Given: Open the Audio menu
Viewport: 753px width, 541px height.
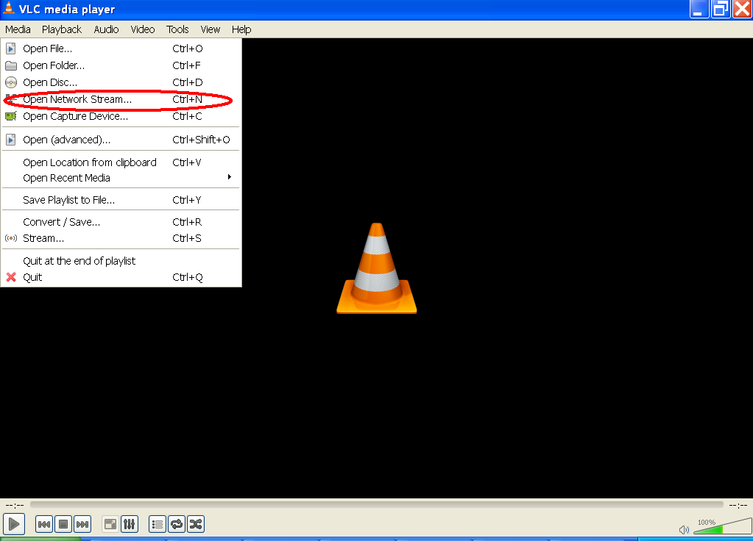Looking at the screenshot, I should coord(106,29).
